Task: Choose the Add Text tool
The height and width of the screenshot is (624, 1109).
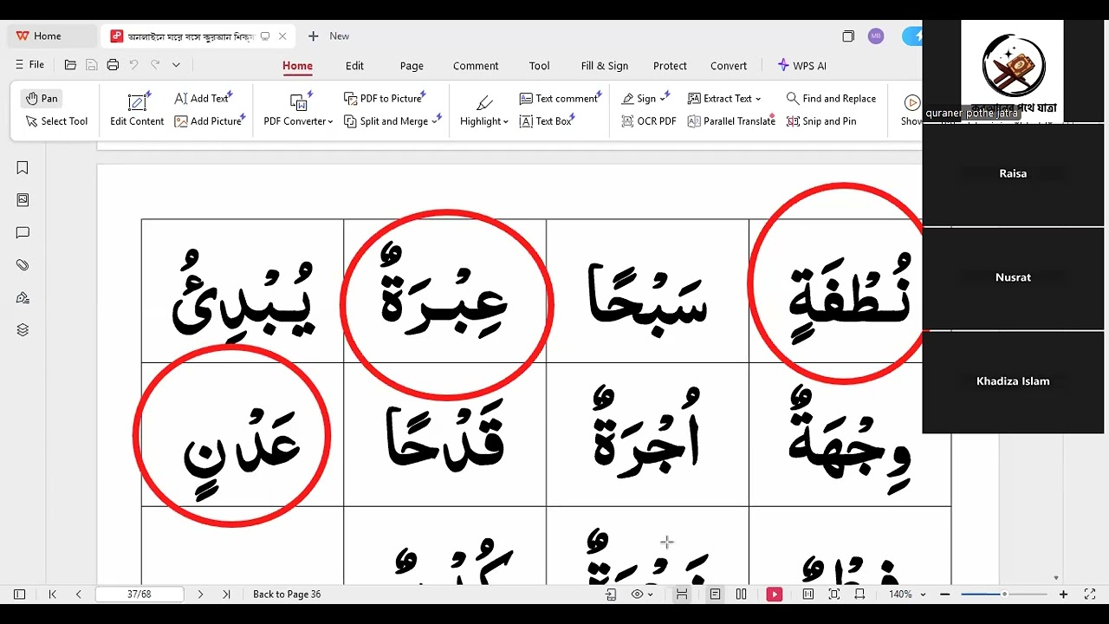Action: coord(202,98)
